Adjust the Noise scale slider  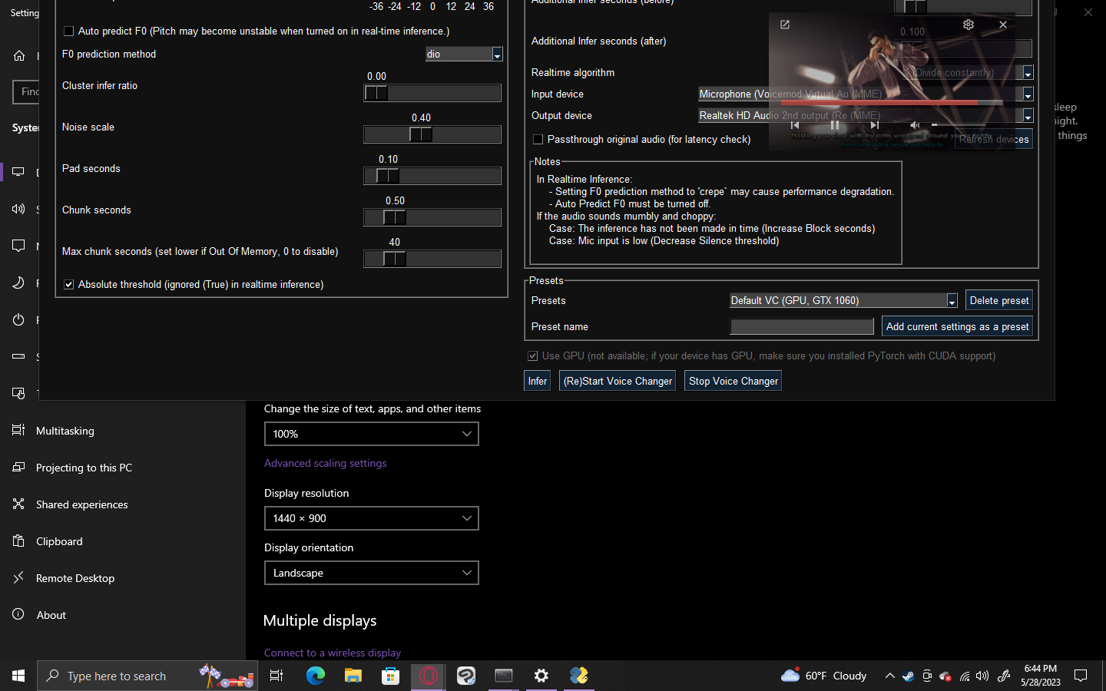[x=432, y=134]
